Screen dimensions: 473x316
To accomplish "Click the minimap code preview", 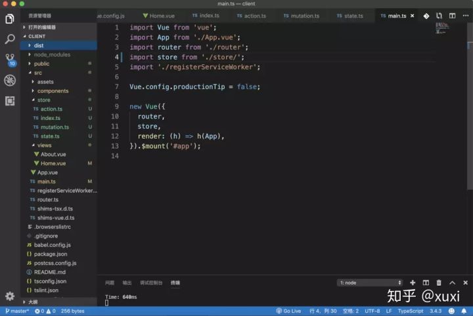I will pyautogui.click(x=441, y=28).
